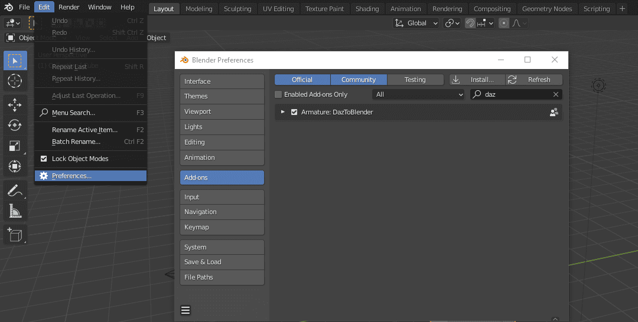Open the System preferences section
This screenshot has width=638, height=322.
(222, 247)
